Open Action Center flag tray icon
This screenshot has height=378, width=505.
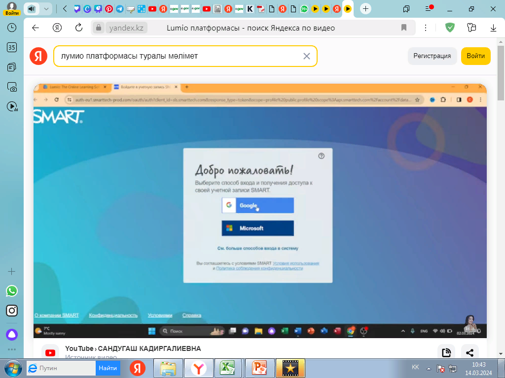point(440,369)
